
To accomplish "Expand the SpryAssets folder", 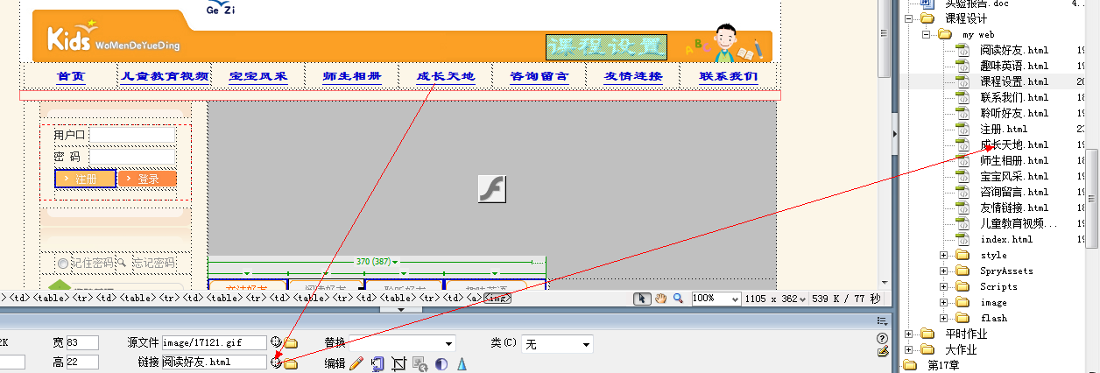I will pos(944,271).
